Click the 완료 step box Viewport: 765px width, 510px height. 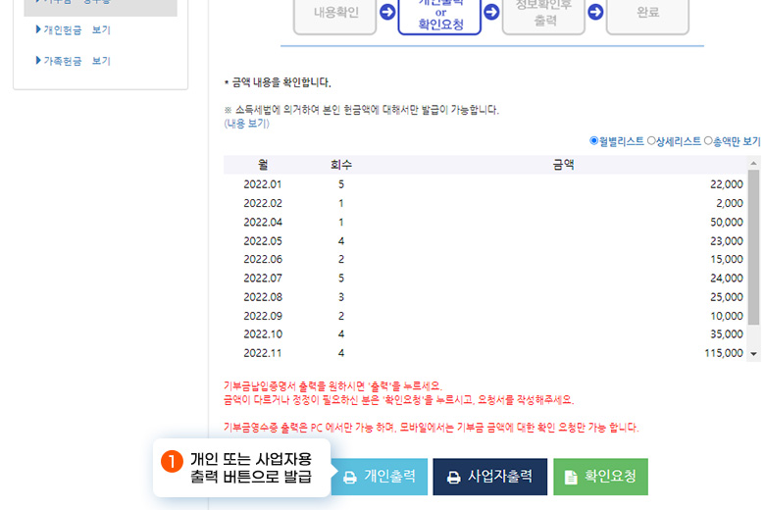coord(647,14)
